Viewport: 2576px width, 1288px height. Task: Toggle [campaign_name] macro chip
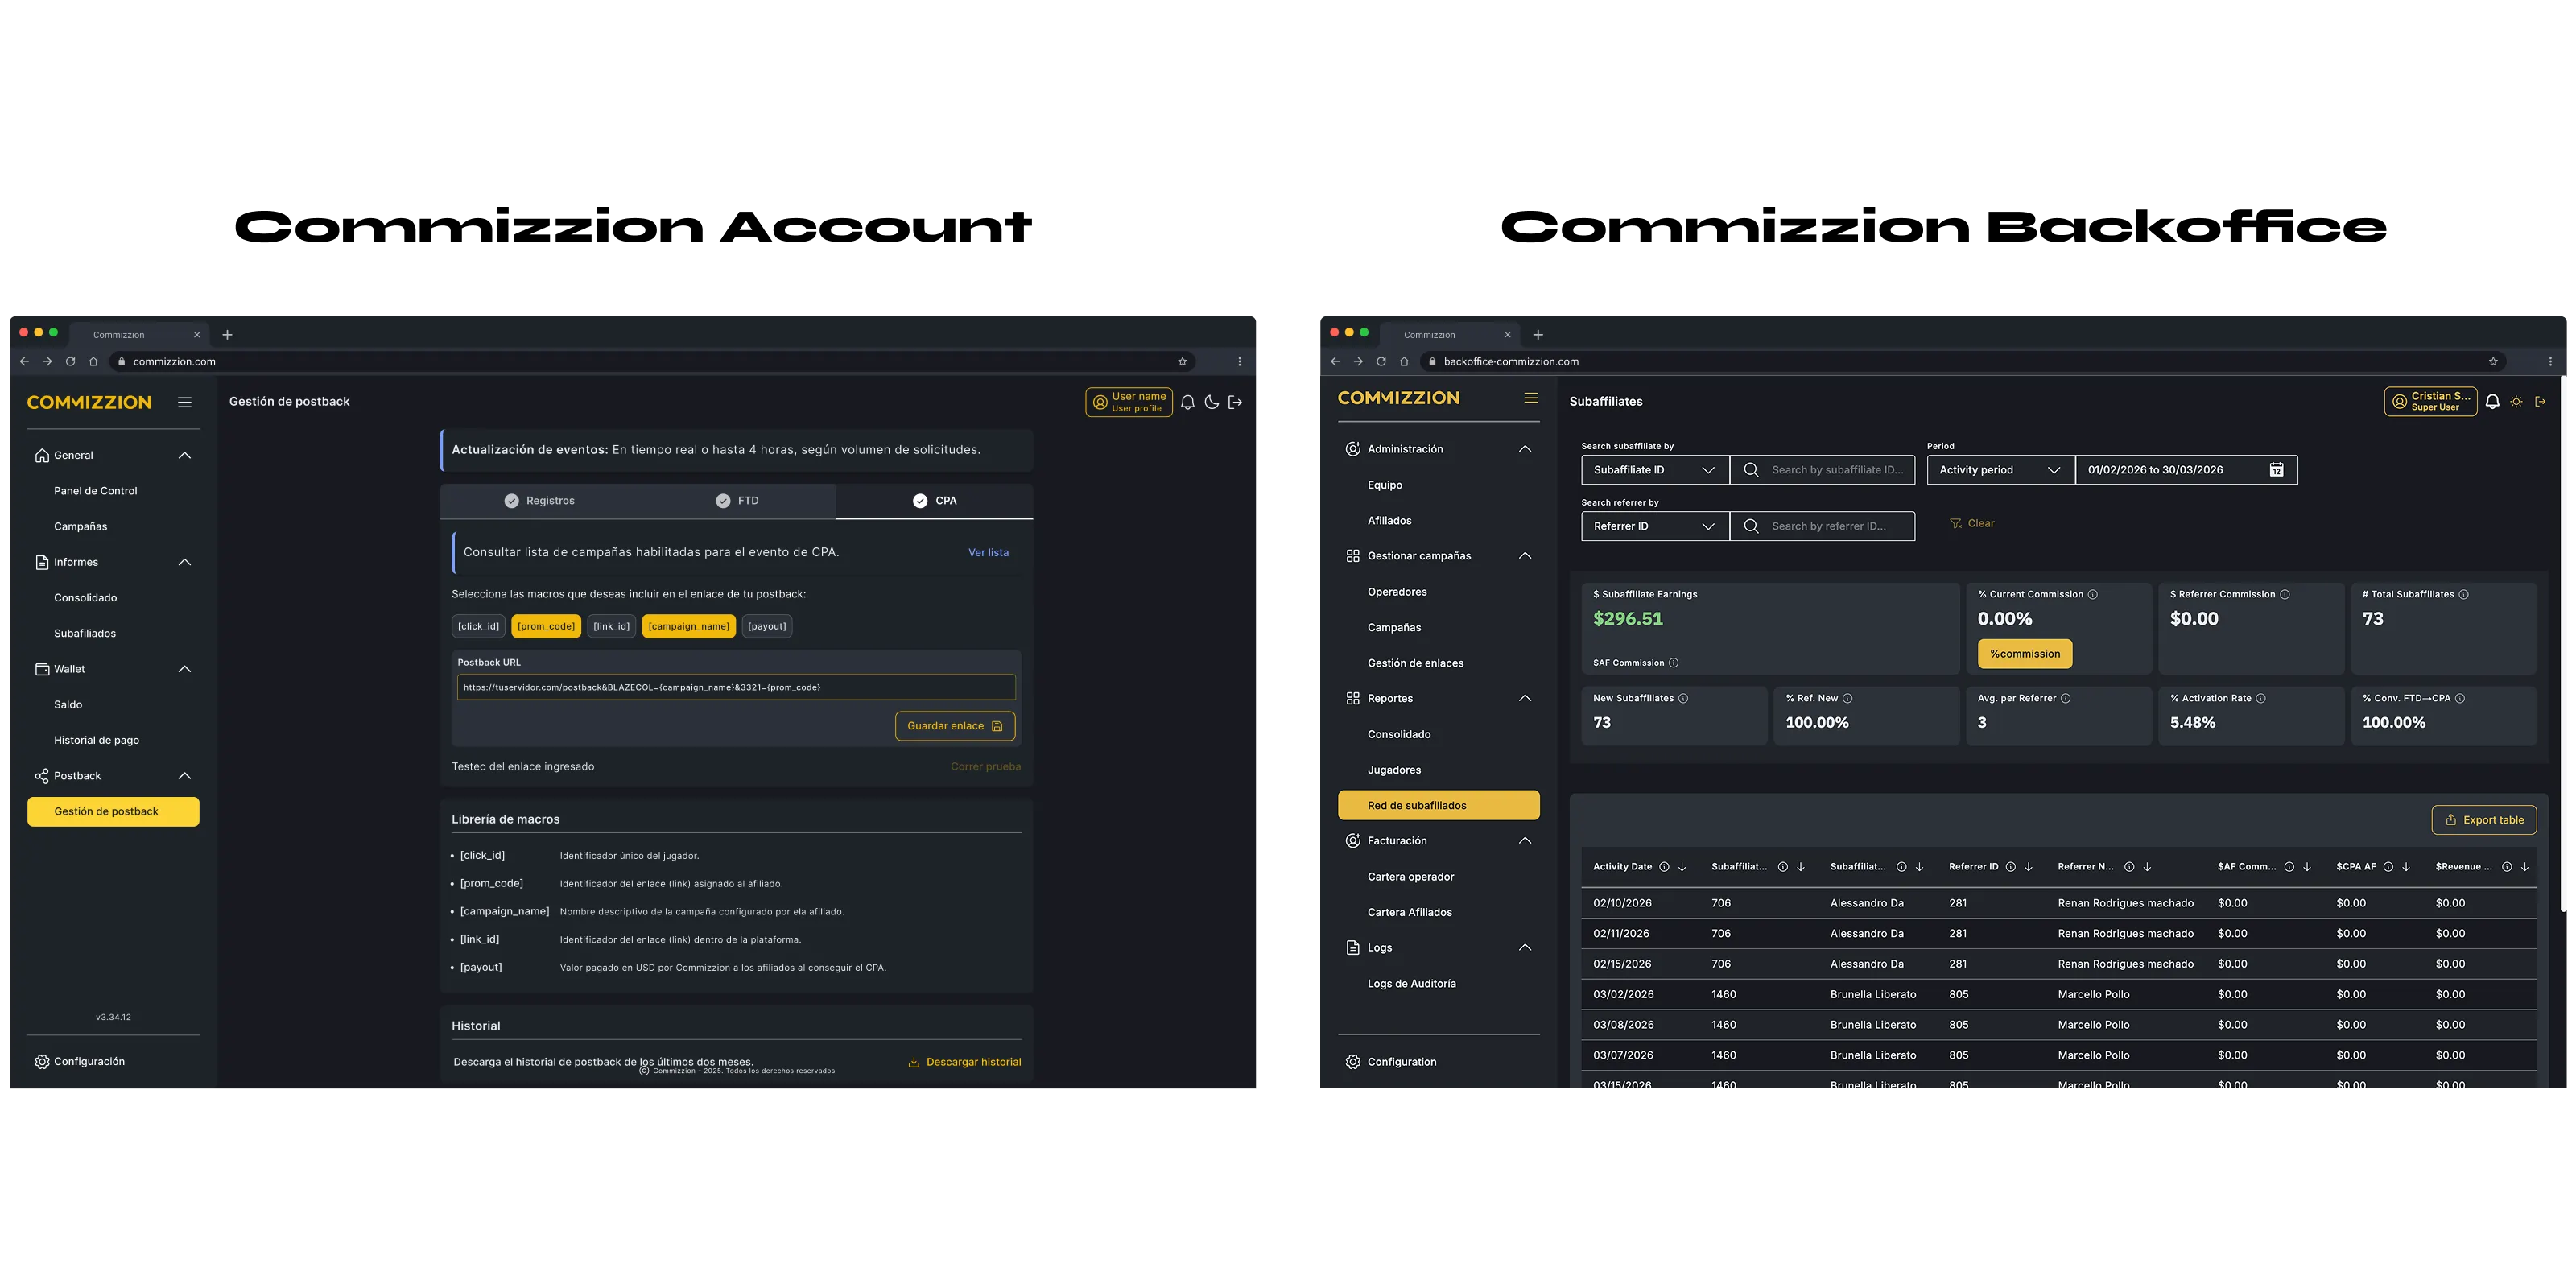pyautogui.click(x=689, y=626)
